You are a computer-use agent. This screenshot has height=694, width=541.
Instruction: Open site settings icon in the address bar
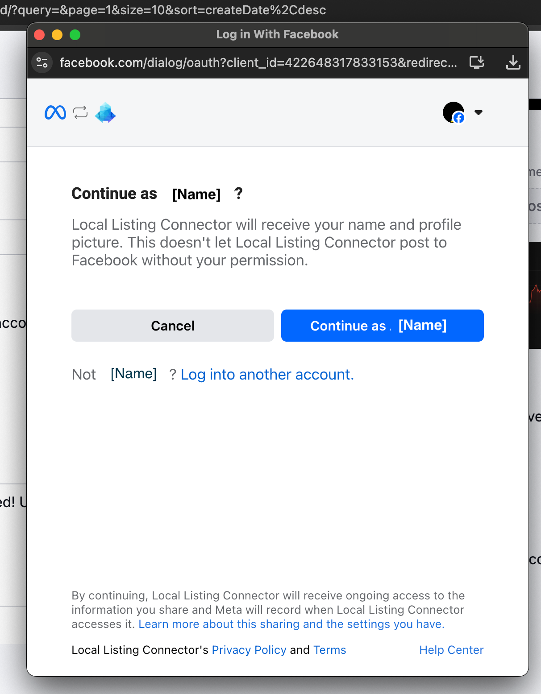42,62
